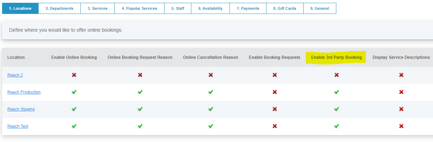This screenshot has height=142, width=433.
Task: Click the Online Booking Request Reason header
Action: click(140, 57)
